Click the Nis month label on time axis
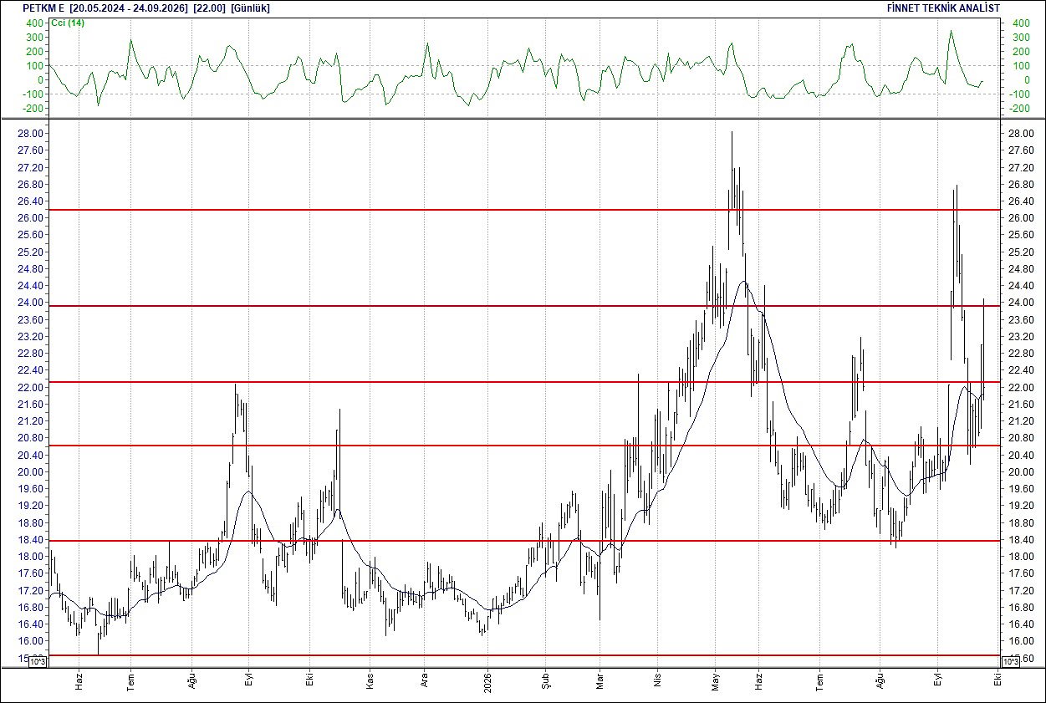Screen dimensions: 1046x703 click(x=657, y=680)
